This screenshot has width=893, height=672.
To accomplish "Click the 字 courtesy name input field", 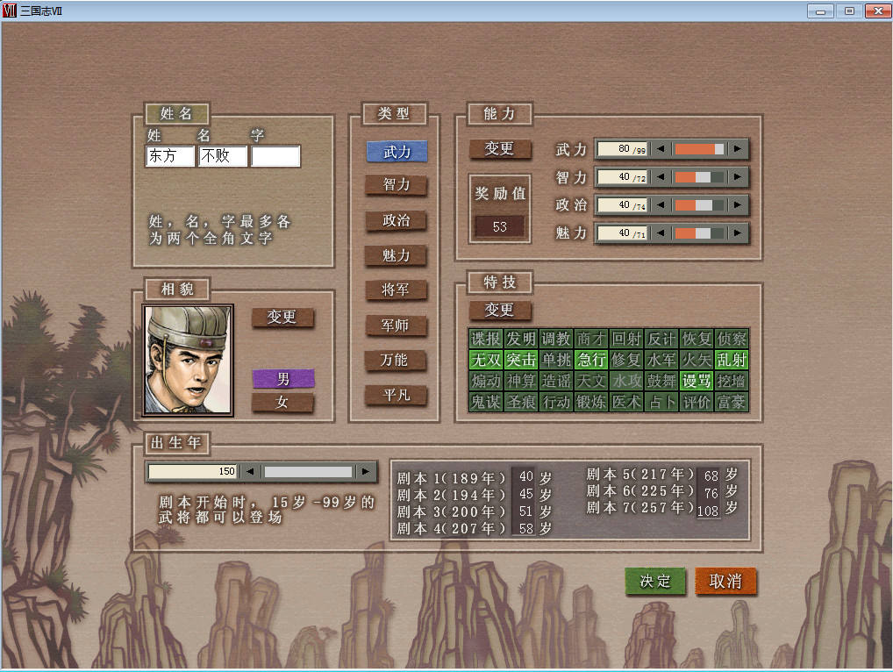I will click(x=275, y=157).
